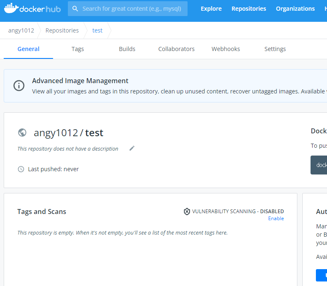
Task: Click the blue button in the side panel
Action: tap(321, 275)
